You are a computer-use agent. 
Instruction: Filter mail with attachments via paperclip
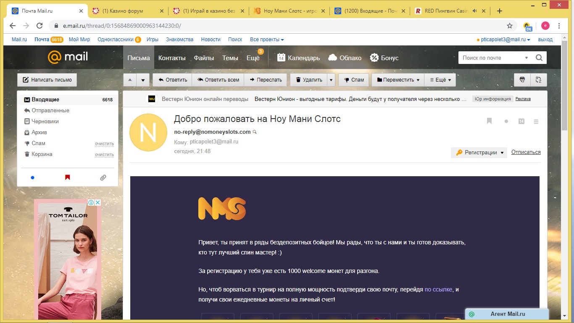click(103, 177)
